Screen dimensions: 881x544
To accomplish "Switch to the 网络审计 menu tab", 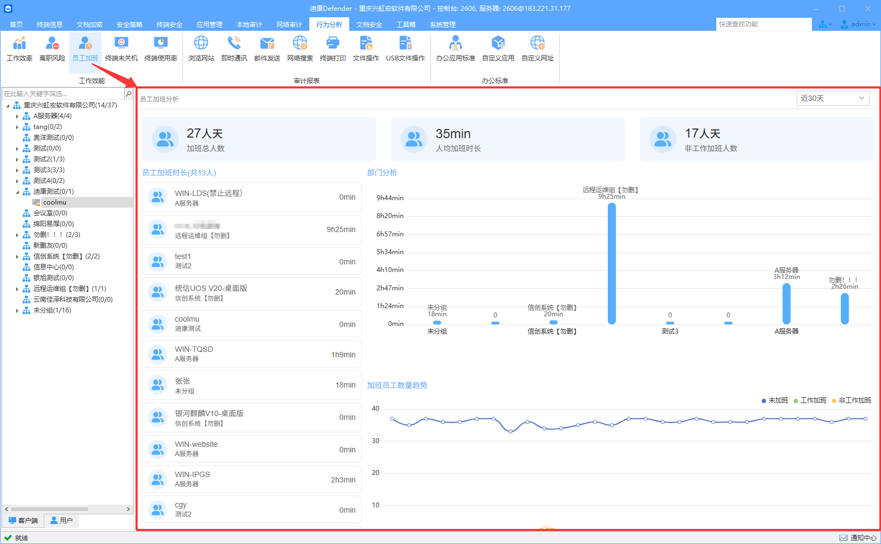I will pos(289,24).
